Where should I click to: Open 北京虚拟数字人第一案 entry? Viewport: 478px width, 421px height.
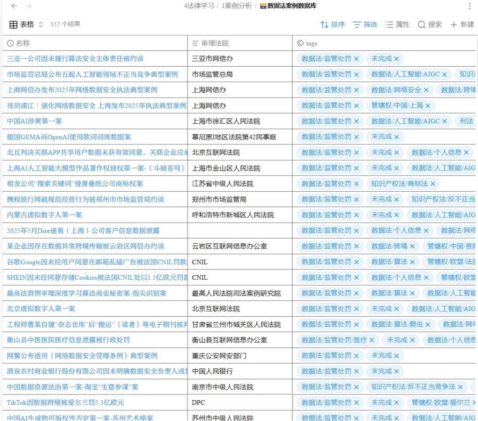pyautogui.click(x=41, y=309)
